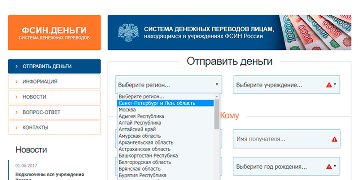Choose Алтай Республика region
This screenshot has width=359, height=180.
pos(165,123)
